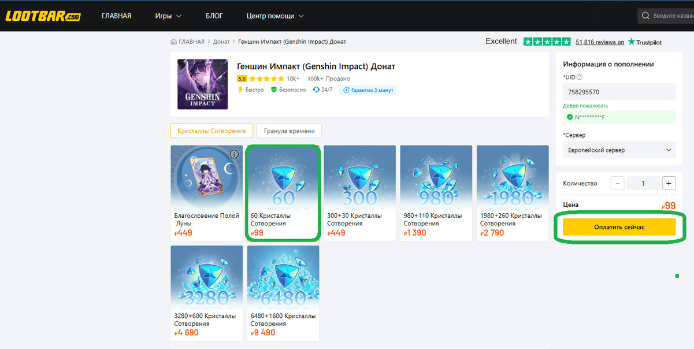Click the green verified checkmark icon
The image size is (694, 349).
coord(570,117)
